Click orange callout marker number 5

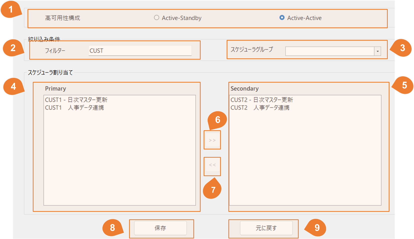pos(404,85)
